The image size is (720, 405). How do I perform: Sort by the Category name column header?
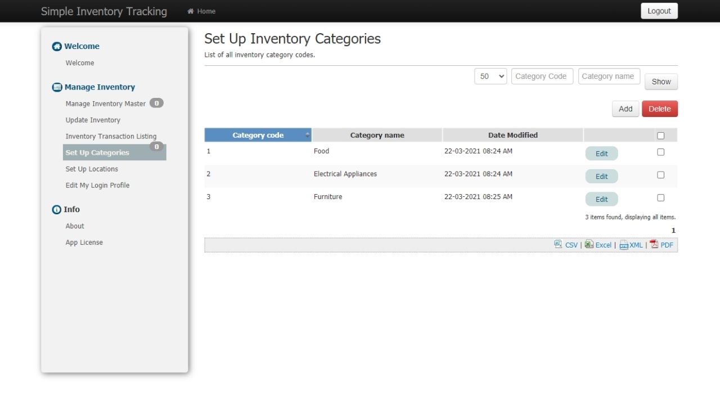(x=377, y=135)
